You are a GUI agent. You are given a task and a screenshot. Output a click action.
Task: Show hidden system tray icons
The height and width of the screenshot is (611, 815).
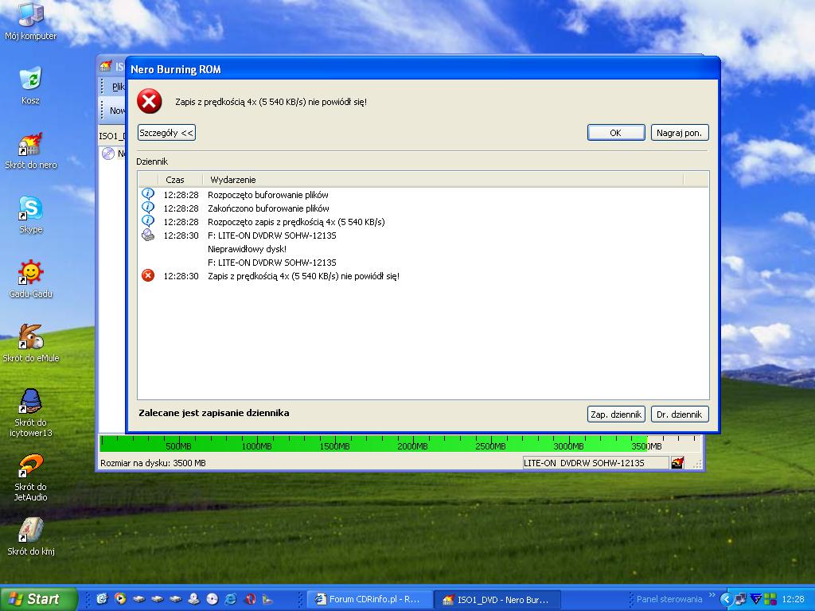click(726, 599)
